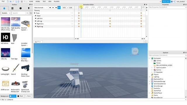Skip to the animation start
Image resolution: width=187 pixels, height=105 pixels.
tap(50, 8)
